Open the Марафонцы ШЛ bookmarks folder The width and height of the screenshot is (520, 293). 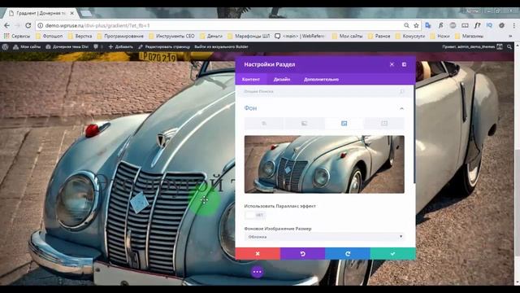(x=249, y=36)
